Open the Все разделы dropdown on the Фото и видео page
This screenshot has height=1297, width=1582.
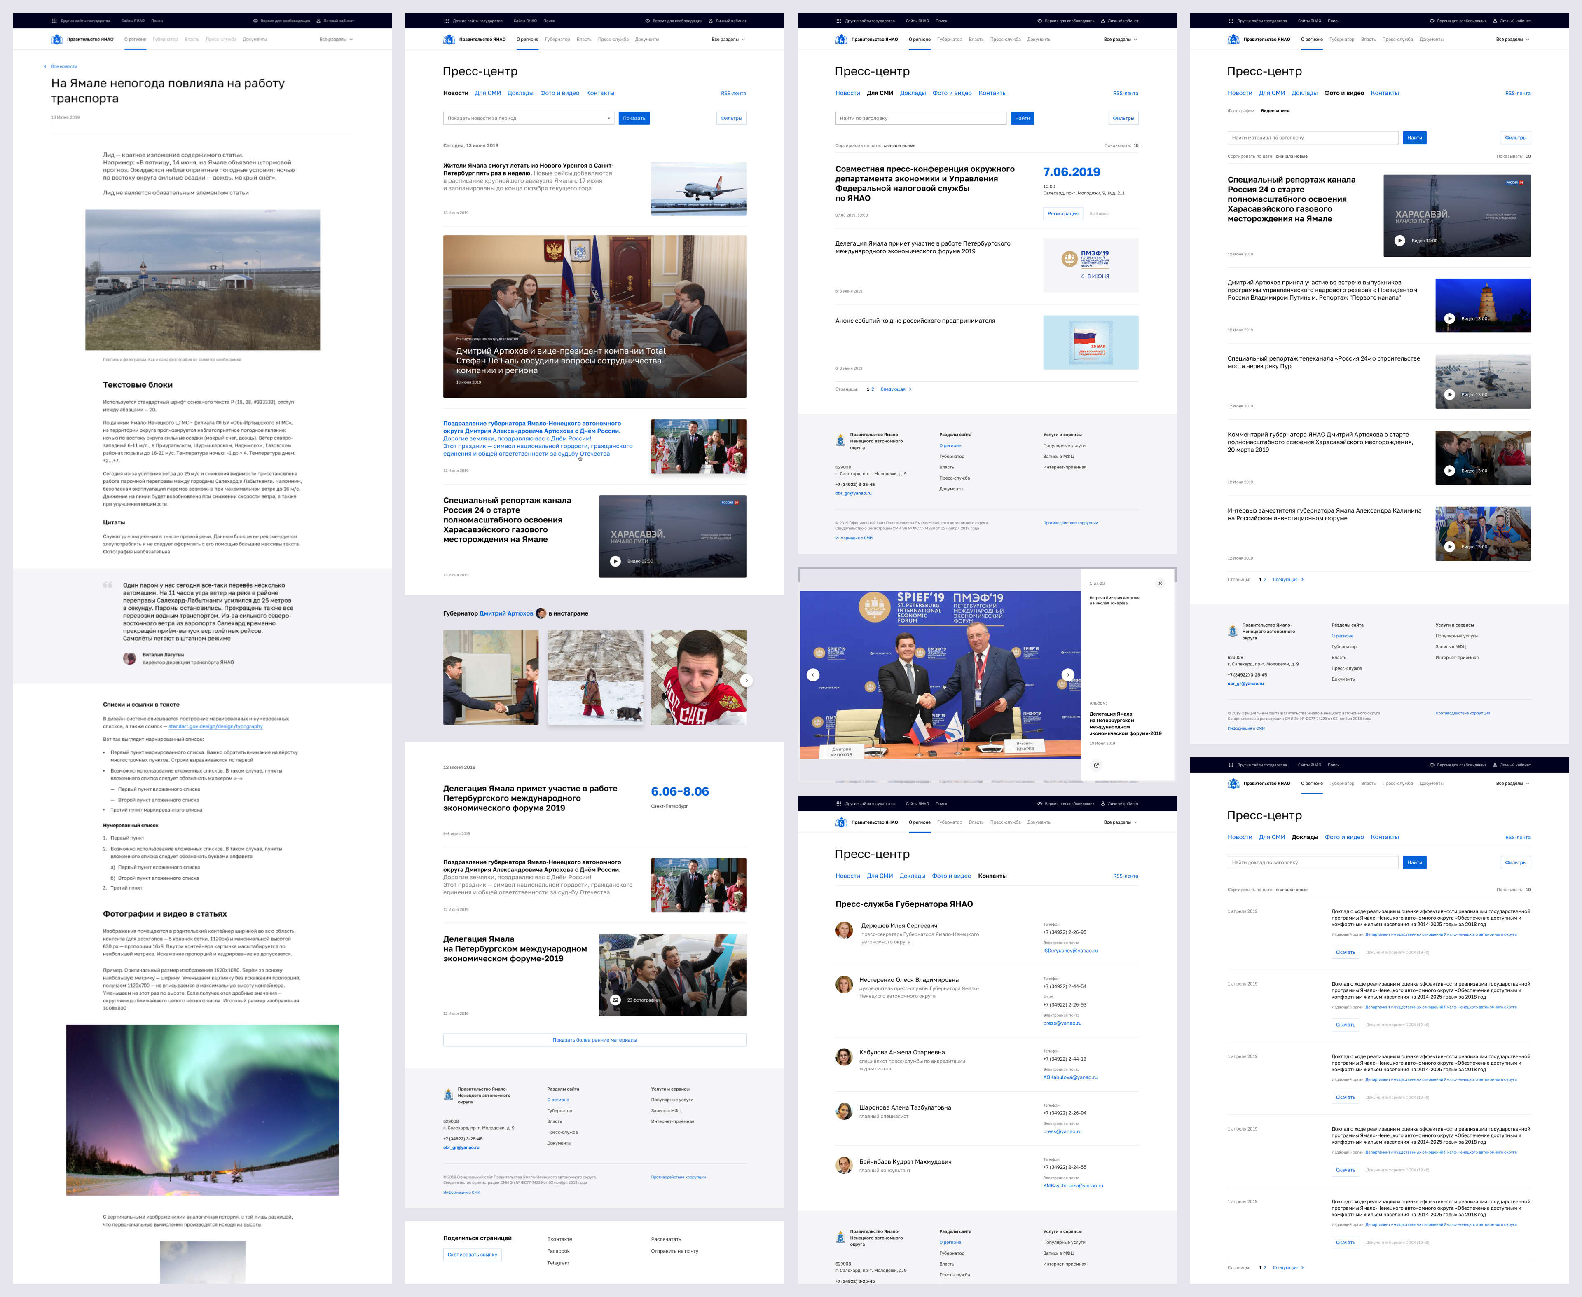tap(1512, 40)
